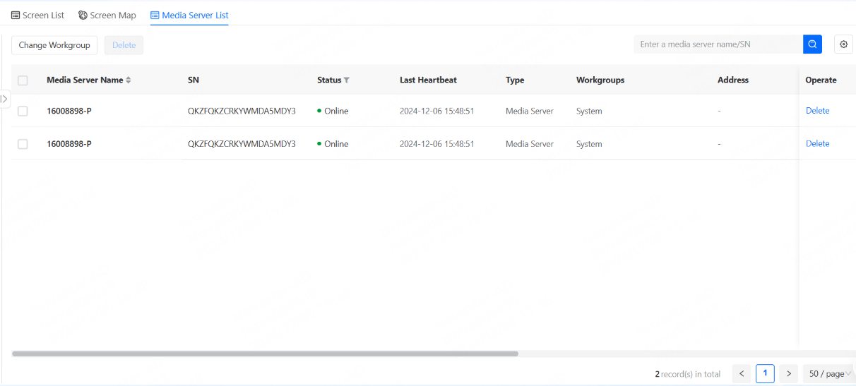
Task: Check the select-all header checkbox
Action: click(23, 80)
